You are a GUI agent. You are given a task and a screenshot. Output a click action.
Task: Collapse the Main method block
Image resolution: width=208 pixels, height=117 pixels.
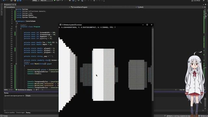point(16,64)
